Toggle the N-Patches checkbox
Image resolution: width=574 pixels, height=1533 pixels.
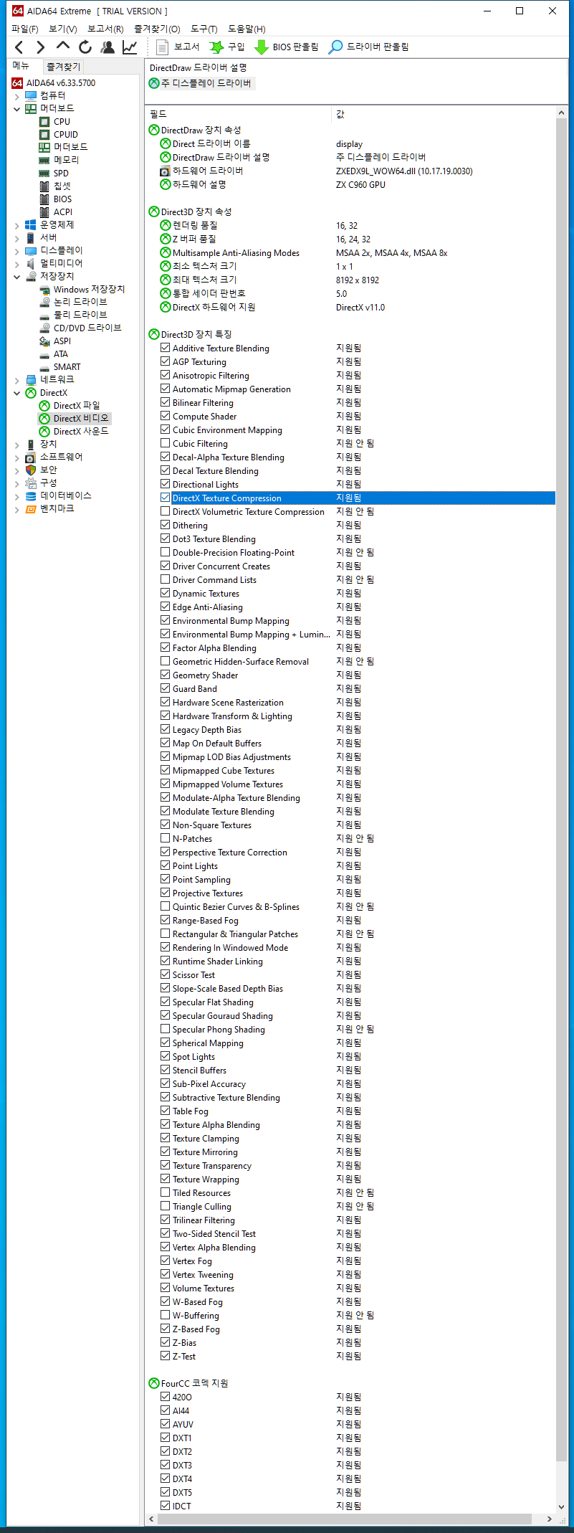(166, 838)
